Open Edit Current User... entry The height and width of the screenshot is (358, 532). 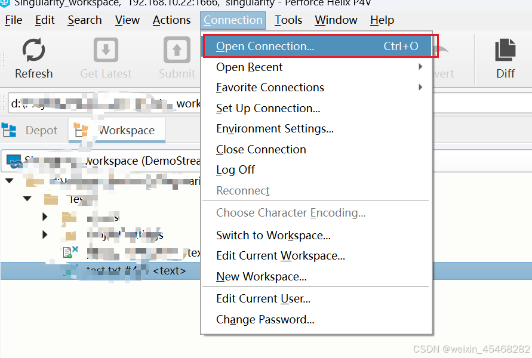pyautogui.click(x=317, y=299)
